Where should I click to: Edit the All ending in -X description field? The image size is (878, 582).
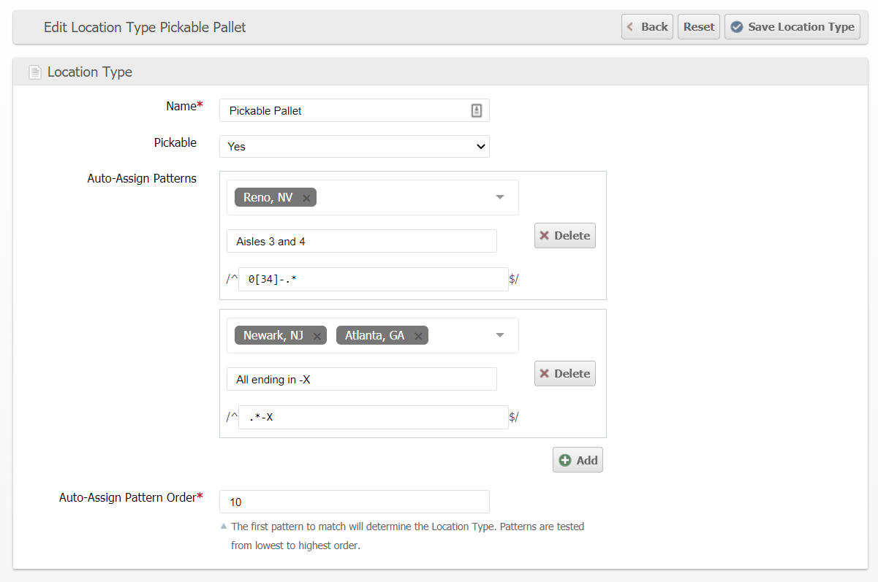coord(361,380)
